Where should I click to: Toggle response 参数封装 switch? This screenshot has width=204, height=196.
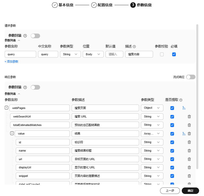(x=35, y=87)
